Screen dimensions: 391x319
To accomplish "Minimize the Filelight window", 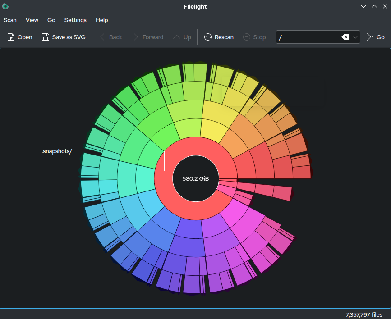I will (x=363, y=6).
